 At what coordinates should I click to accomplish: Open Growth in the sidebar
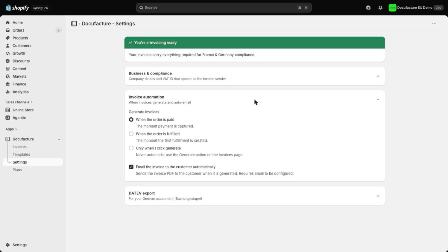pos(19,53)
